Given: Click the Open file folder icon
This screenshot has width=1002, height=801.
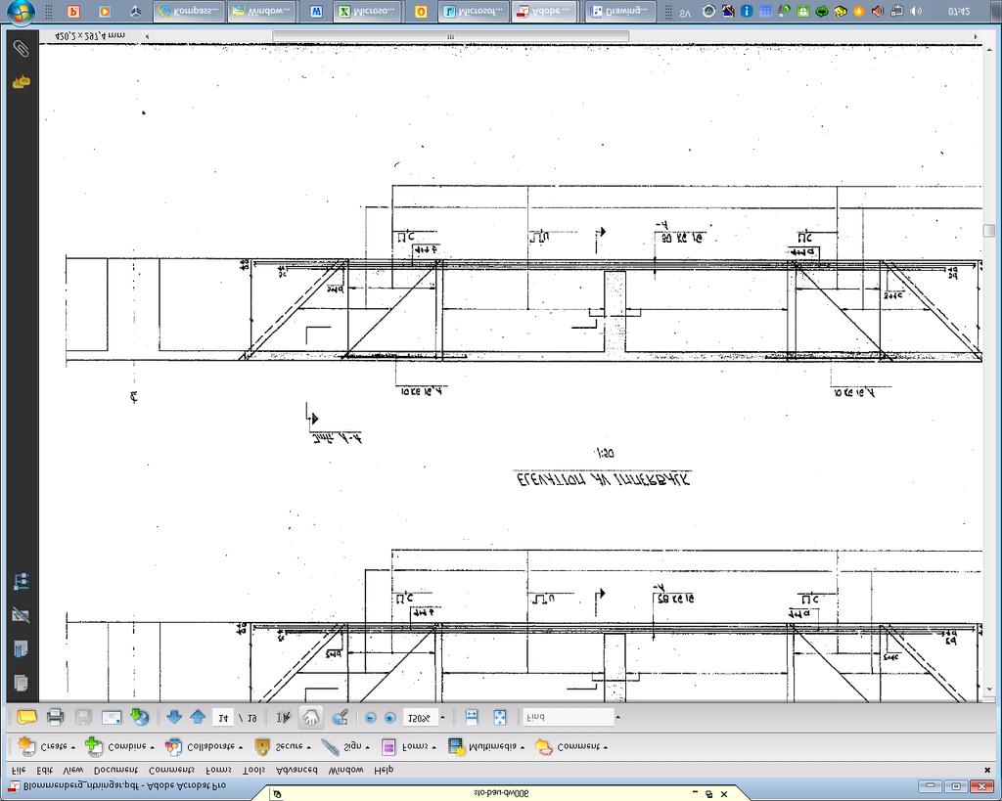Looking at the screenshot, I should click(x=26, y=717).
